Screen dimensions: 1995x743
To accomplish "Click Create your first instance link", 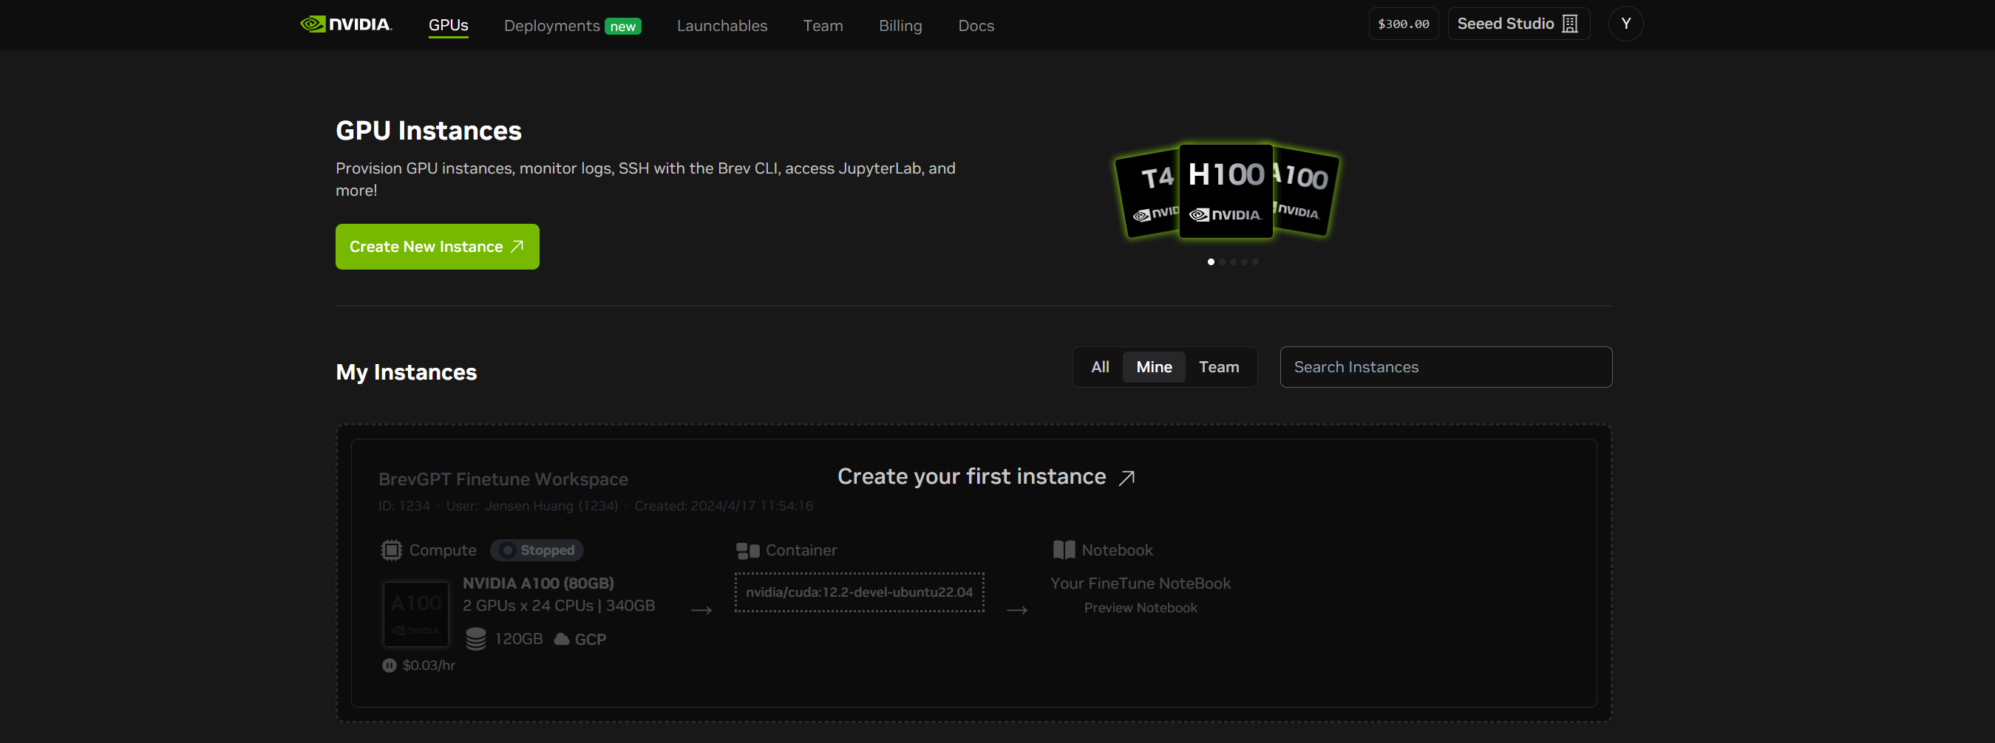I will coord(987,477).
